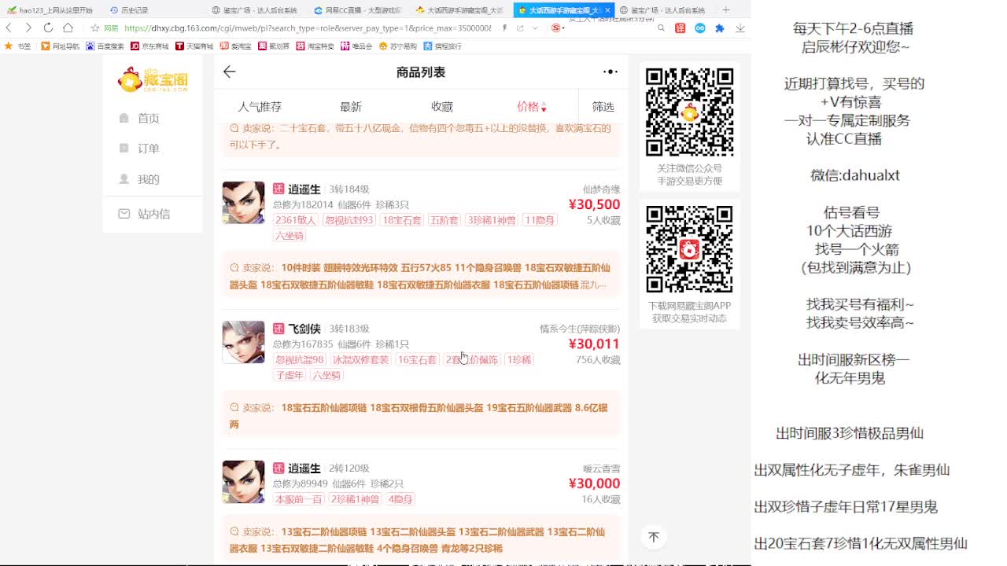This screenshot has width=1007, height=566.
Task: Open the 唯品会 bookmark
Action: pos(356,46)
